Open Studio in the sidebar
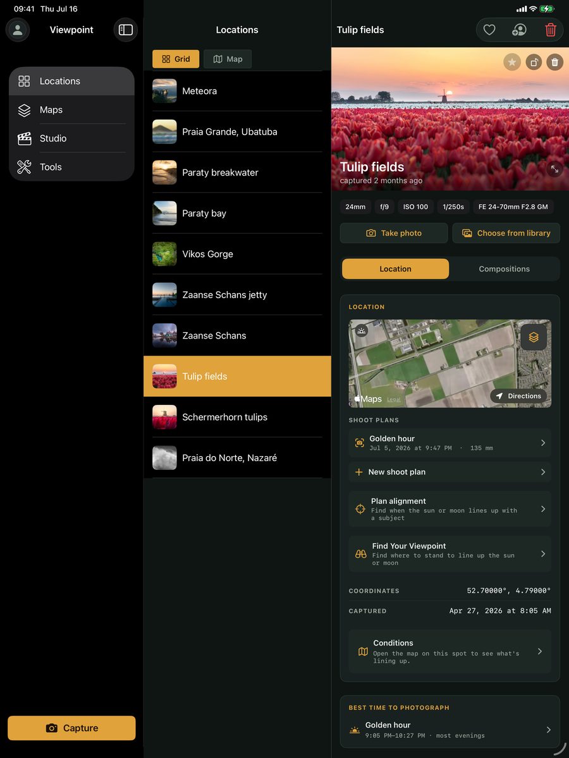The image size is (569, 758). (71, 138)
